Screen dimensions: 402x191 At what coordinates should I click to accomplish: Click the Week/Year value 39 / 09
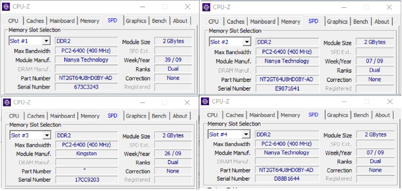[x=173, y=60]
